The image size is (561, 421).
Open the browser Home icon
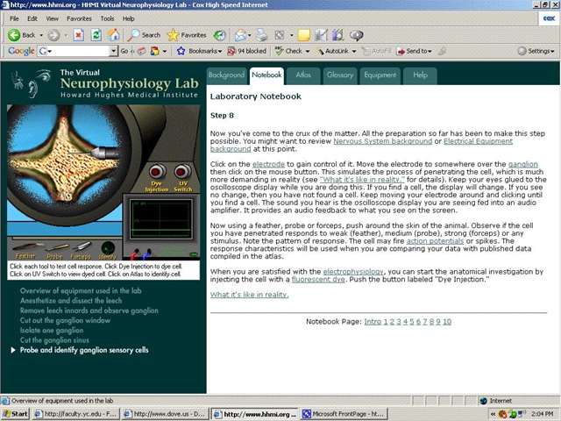point(113,35)
